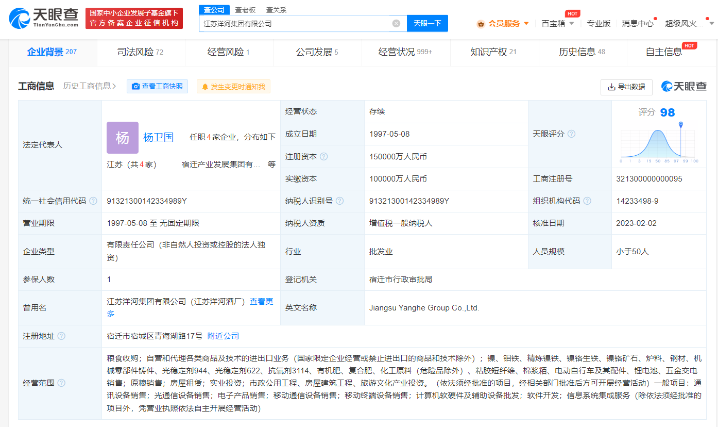
Task: Click the 宿迁产业发展集团有… company link
Action: coord(221,165)
